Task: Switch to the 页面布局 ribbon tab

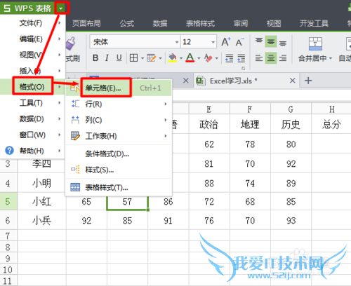Action: 86,23
